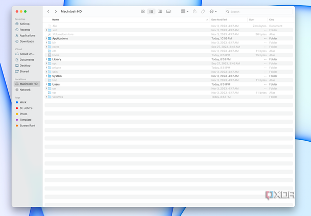This screenshot has height=216, width=311.
Task: Select the System folder icon
Action: point(50,76)
